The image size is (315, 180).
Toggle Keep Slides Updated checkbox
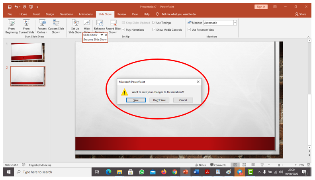123,23
